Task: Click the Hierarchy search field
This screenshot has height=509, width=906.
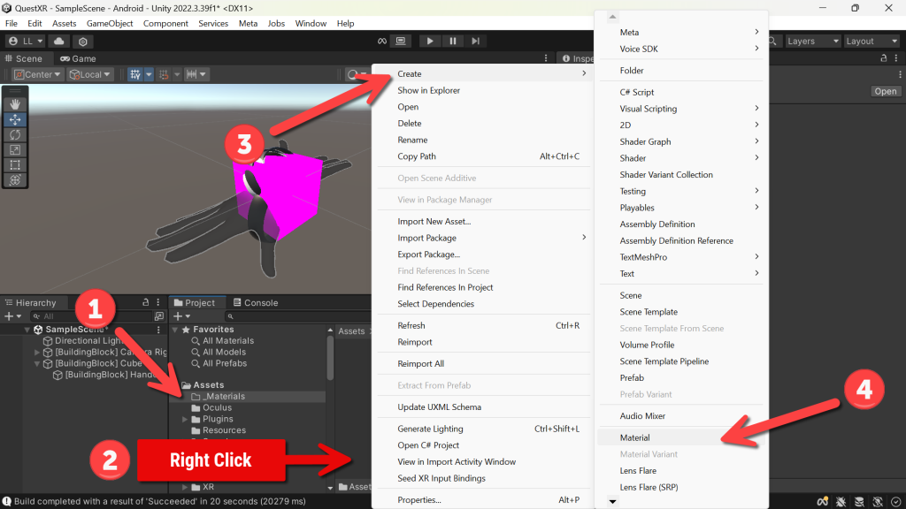Action: [x=91, y=316]
